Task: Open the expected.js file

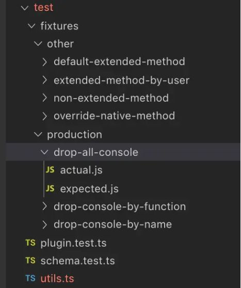Action: [x=89, y=189]
